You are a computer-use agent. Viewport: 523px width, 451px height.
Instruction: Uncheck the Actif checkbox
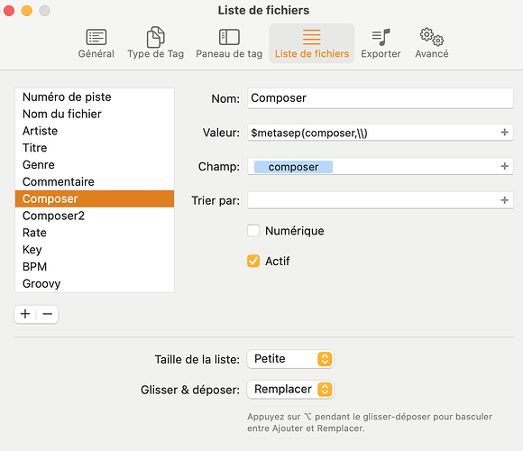(253, 261)
